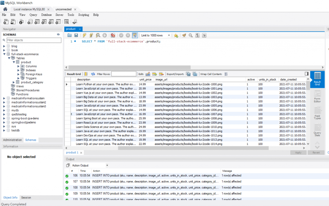Toggle the result side panel visibility
329x206 pixels.
click(x=307, y=74)
